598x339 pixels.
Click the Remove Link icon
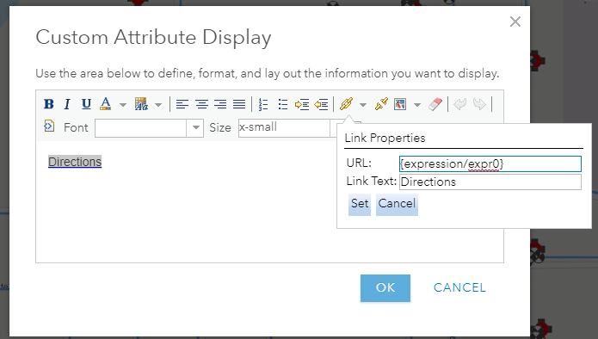381,104
